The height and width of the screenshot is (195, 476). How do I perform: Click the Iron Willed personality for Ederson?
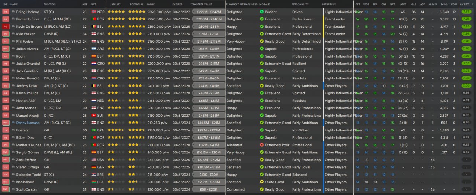click(x=301, y=130)
